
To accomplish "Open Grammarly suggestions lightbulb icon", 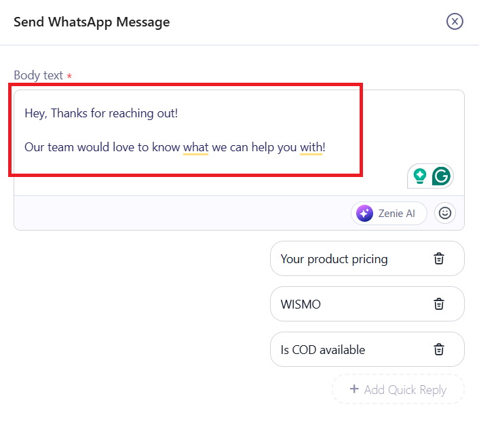I will (420, 176).
